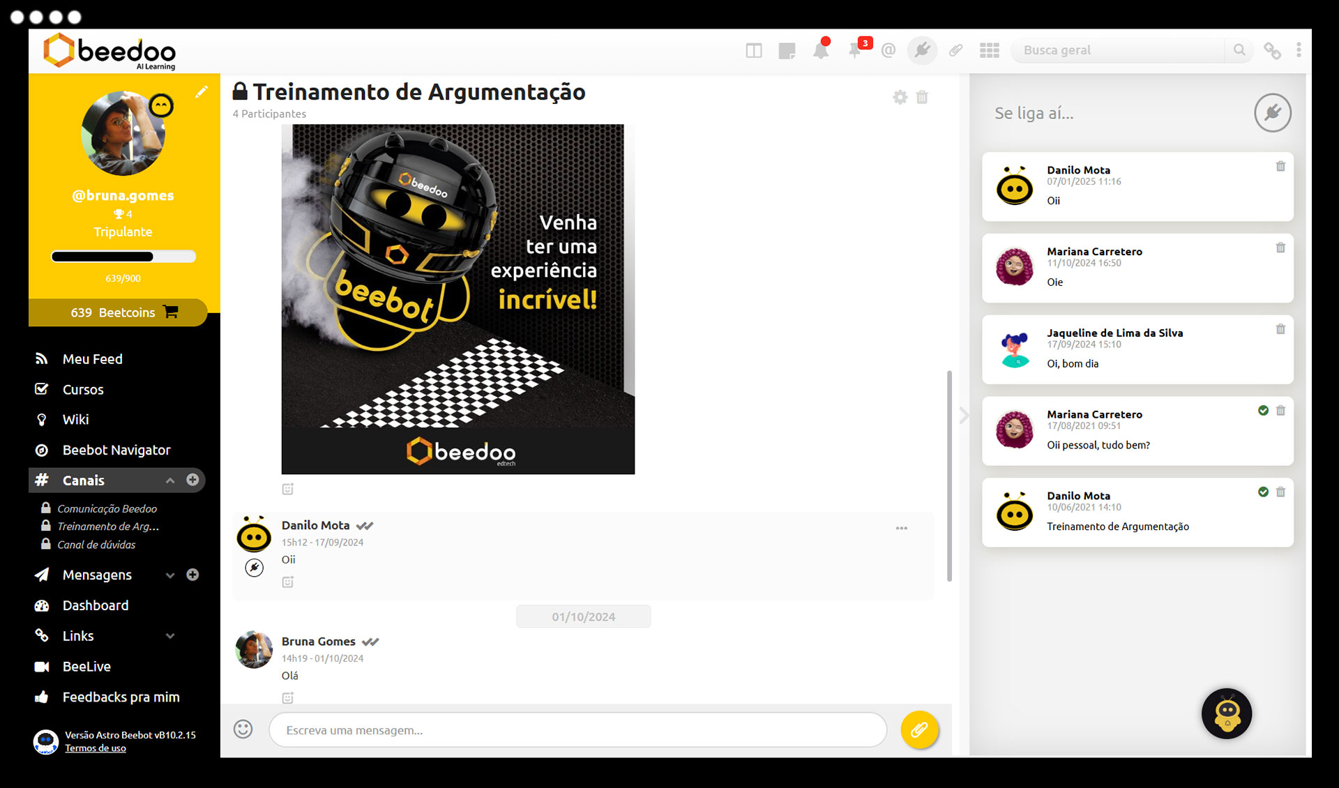1339x788 pixels.
Task: Attach file with yellow paperclip button
Action: 919,730
